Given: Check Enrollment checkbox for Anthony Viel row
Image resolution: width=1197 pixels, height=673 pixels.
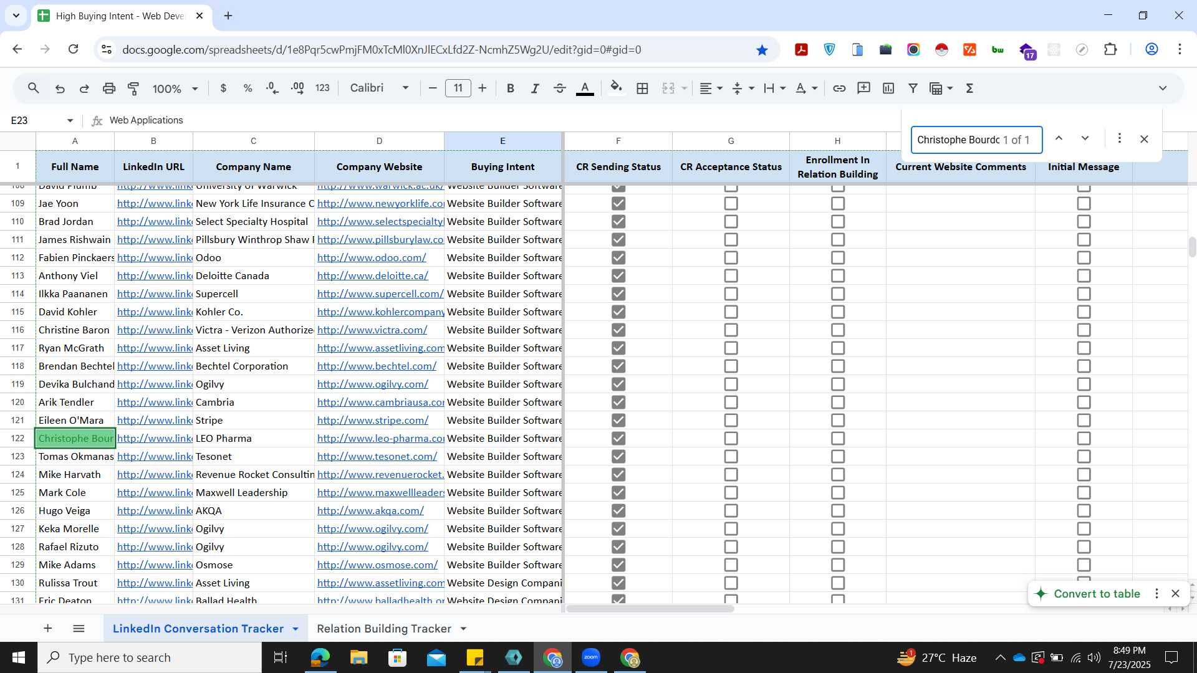Looking at the screenshot, I should 838,275.
